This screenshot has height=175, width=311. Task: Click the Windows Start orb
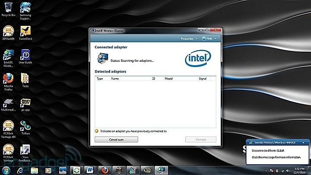(x=6, y=170)
